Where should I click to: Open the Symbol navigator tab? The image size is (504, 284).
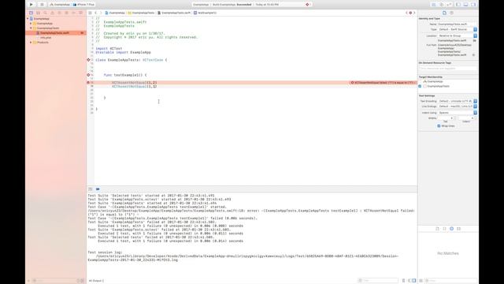[x=38, y=13]
